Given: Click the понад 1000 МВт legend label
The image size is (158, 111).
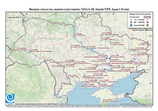Looking at the screenshot, I should [139, 25].
